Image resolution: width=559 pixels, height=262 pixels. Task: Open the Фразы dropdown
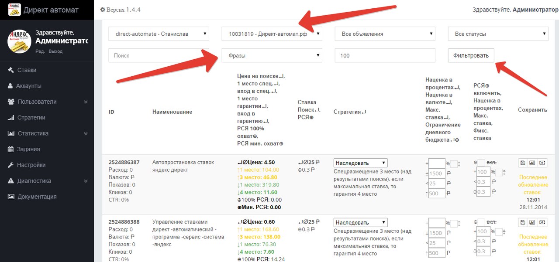272,55
